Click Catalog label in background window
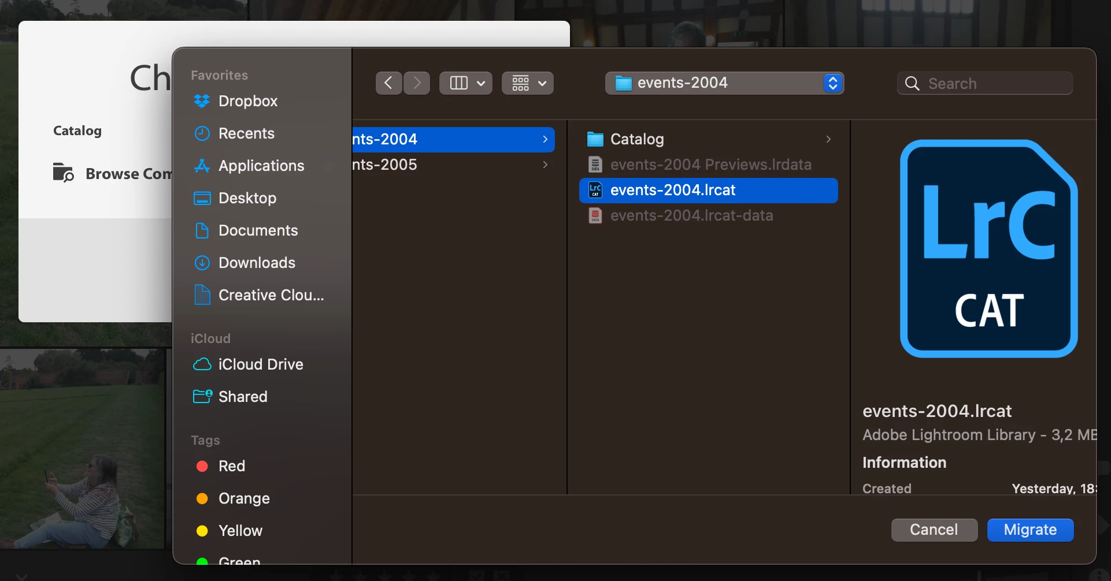The height and width of the screenshot is (581, 1111). [77, 131]
